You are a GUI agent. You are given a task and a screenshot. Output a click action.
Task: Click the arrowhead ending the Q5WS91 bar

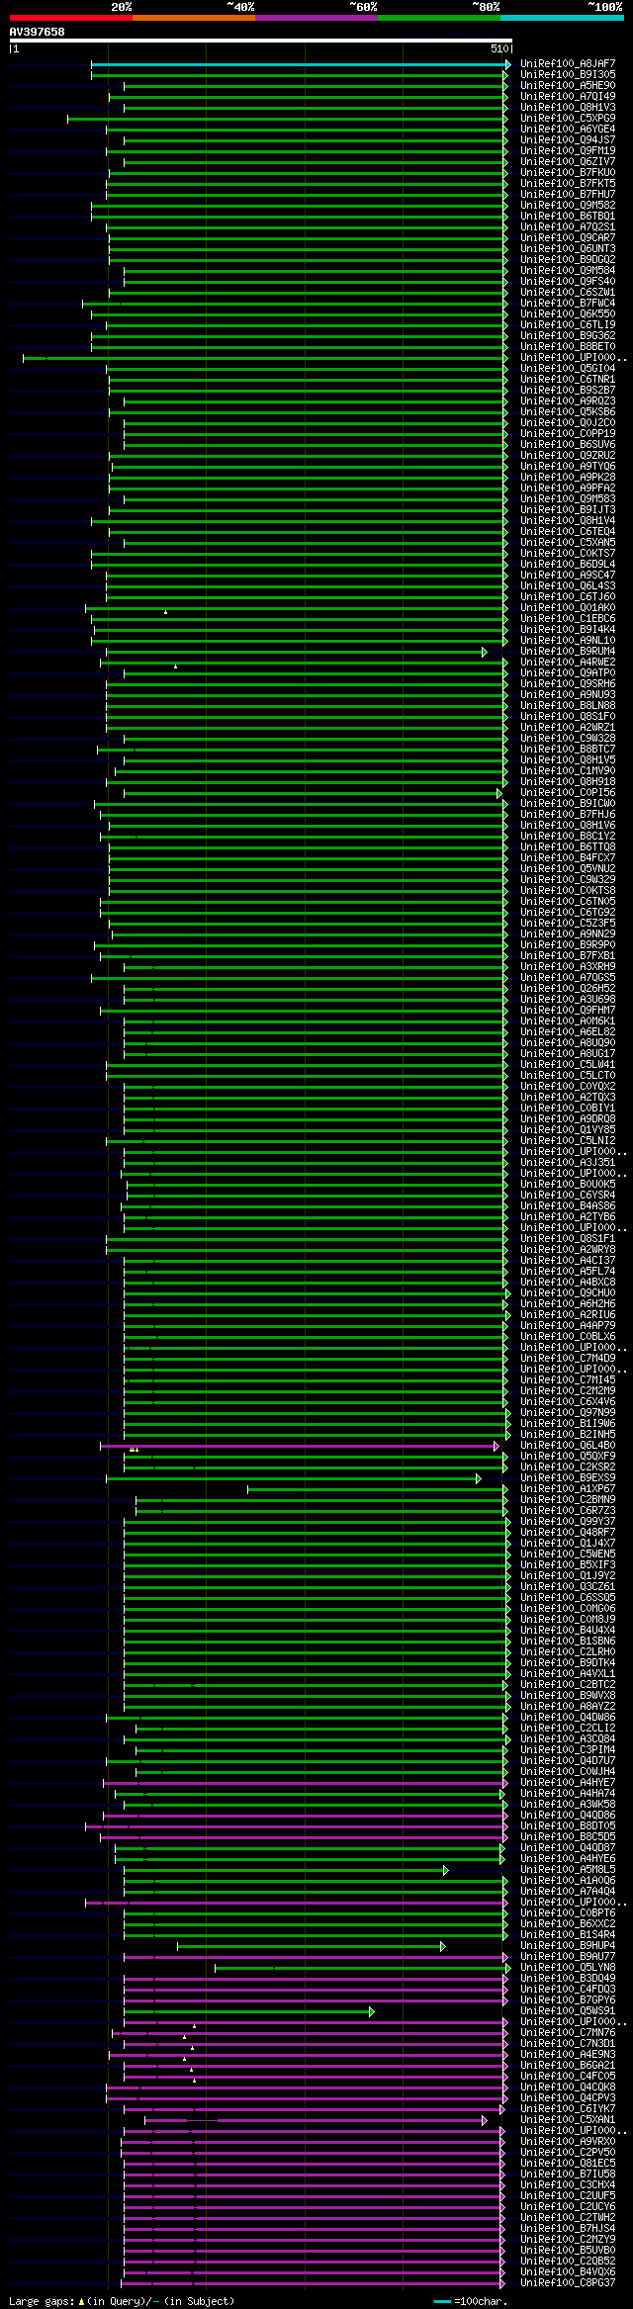372,2011
